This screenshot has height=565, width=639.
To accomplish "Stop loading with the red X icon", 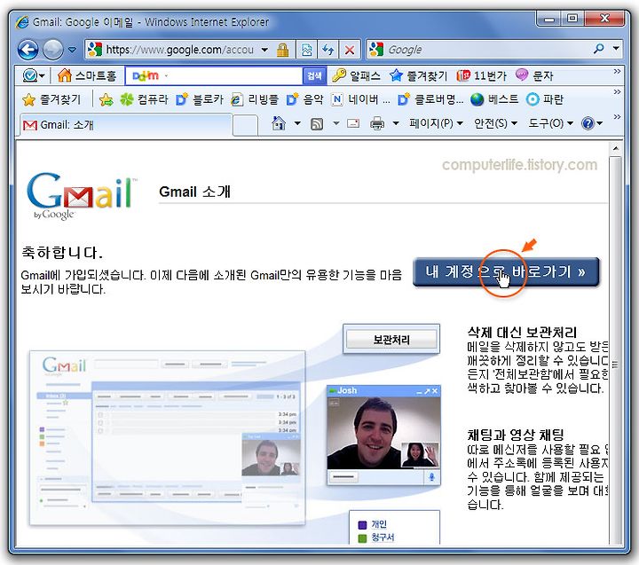I will tap(350, 50).
